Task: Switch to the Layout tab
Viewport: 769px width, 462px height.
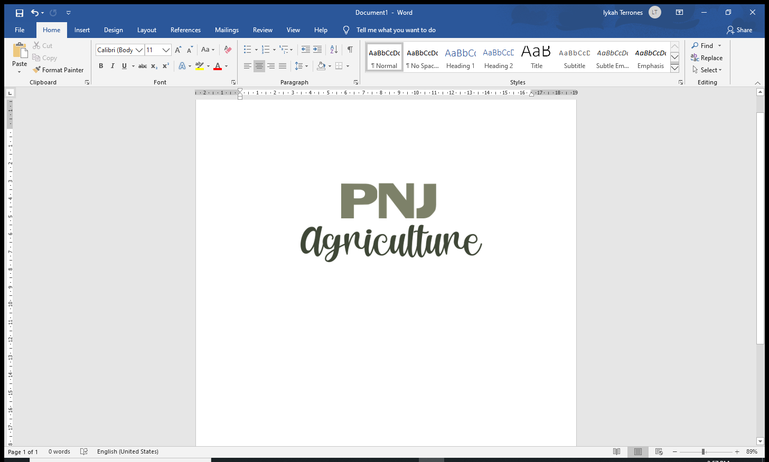Action: pyautogui.click(x=146, y=30)
